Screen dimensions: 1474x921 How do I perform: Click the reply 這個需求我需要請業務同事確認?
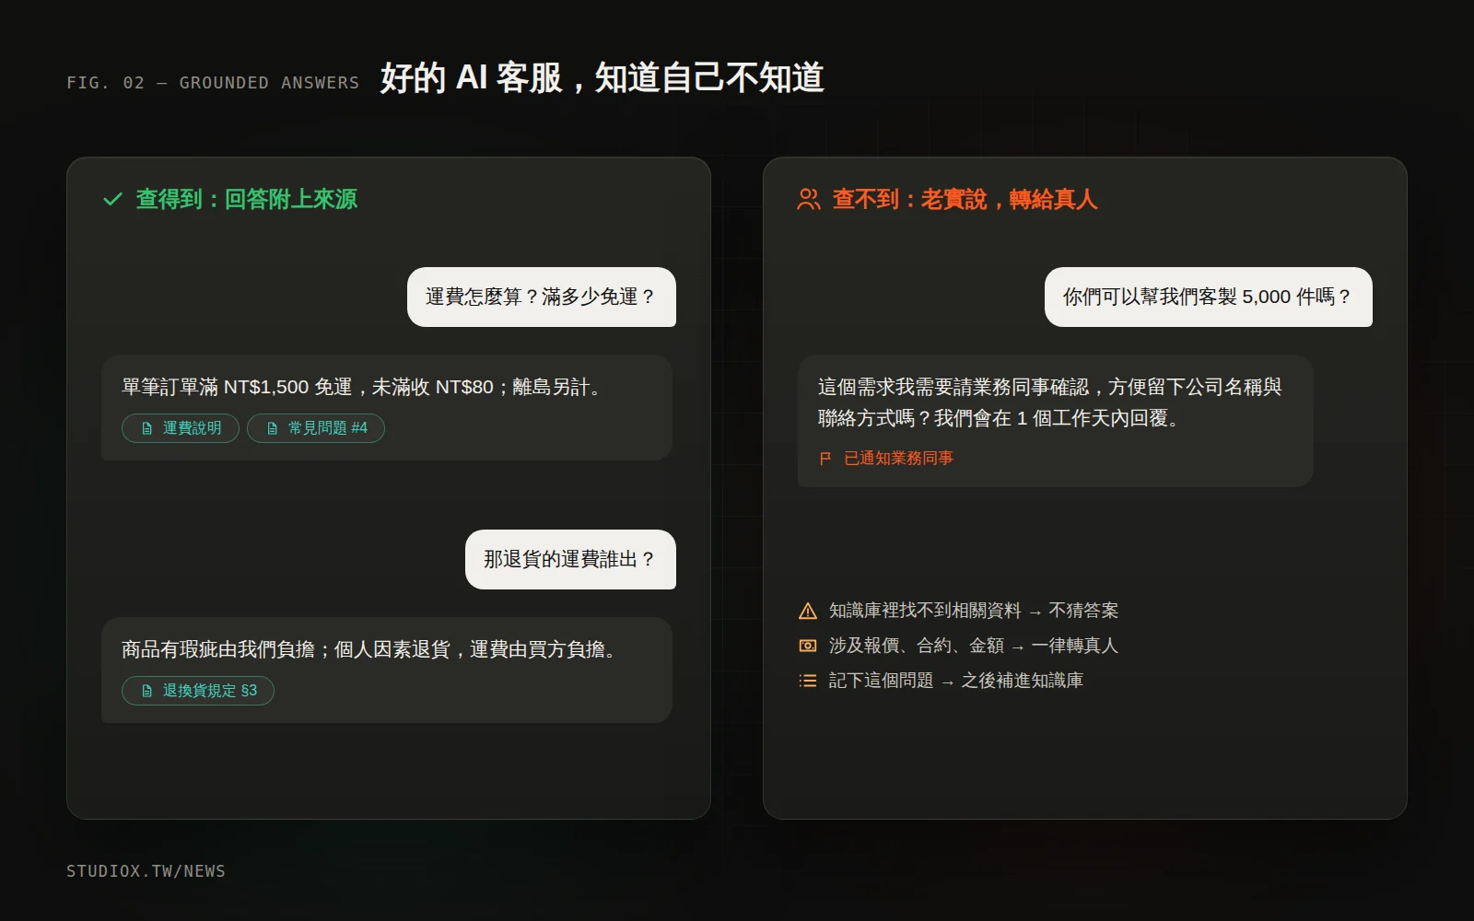tap(1049, 402)
